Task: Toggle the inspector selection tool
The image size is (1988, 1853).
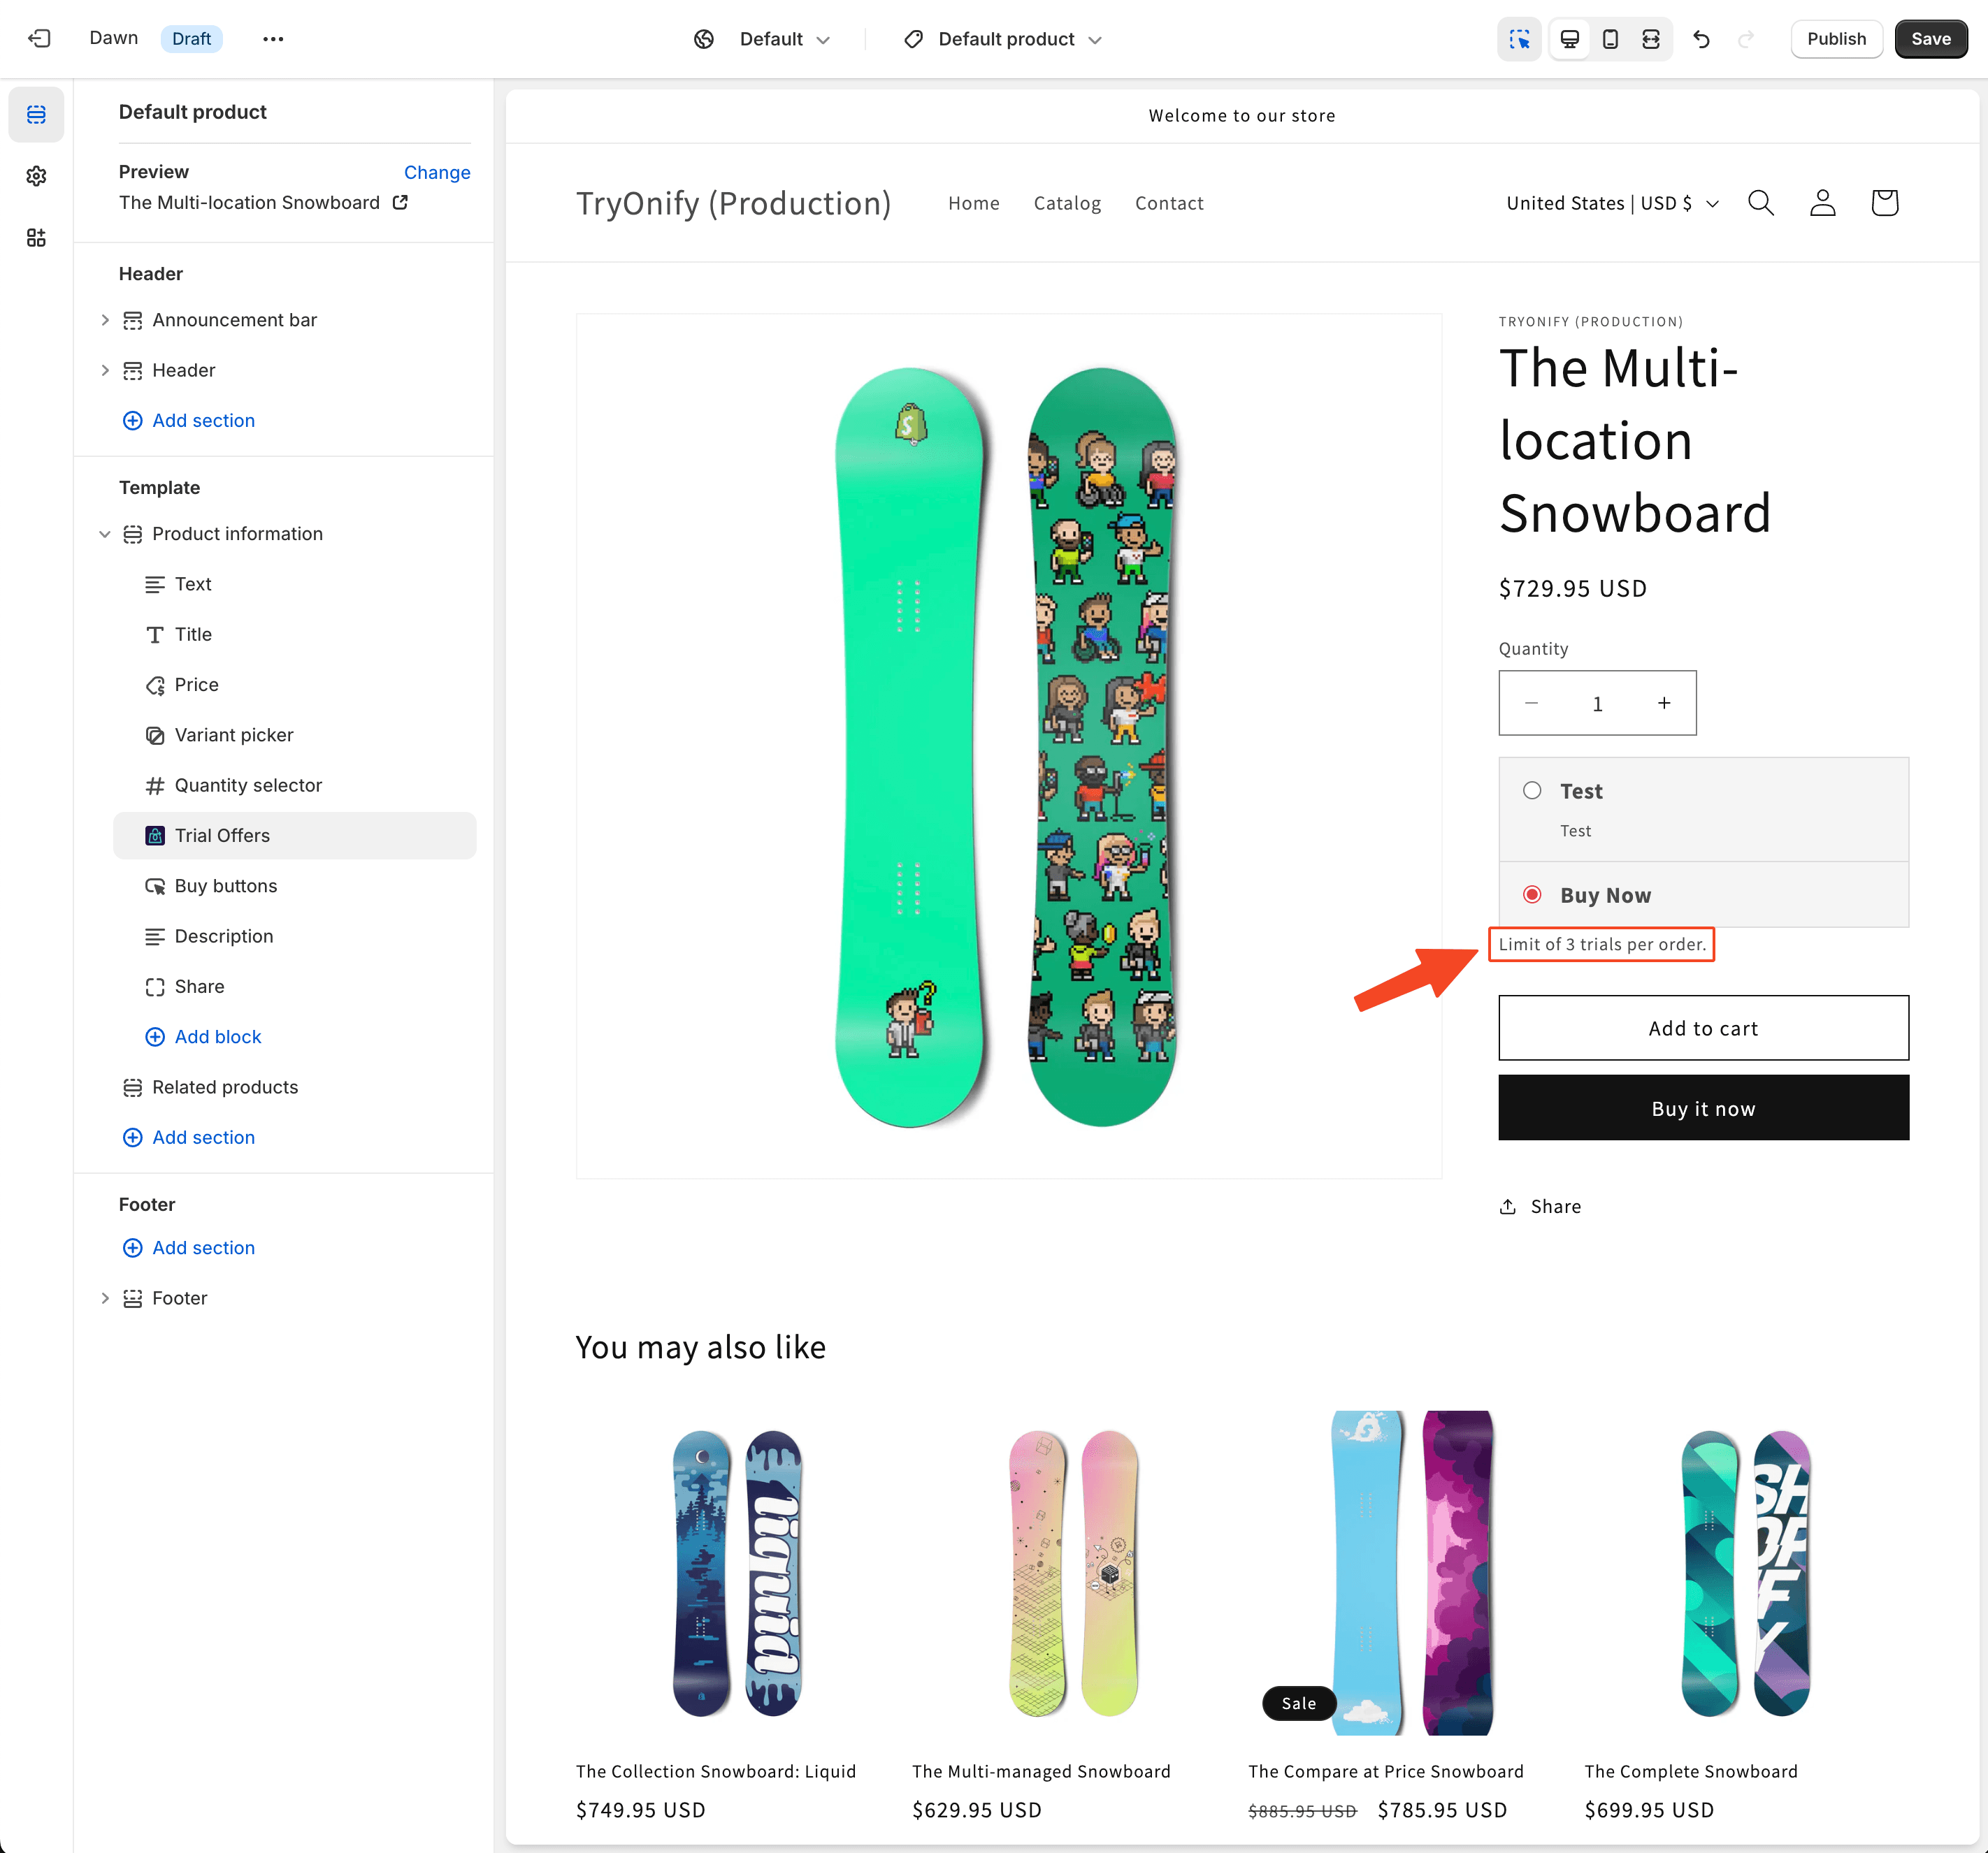Action: [1519, 38]
